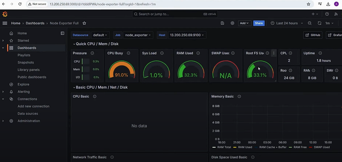Open the help question mark icon
The height and width of the screenshot is (162, 342).
point(327,14)
